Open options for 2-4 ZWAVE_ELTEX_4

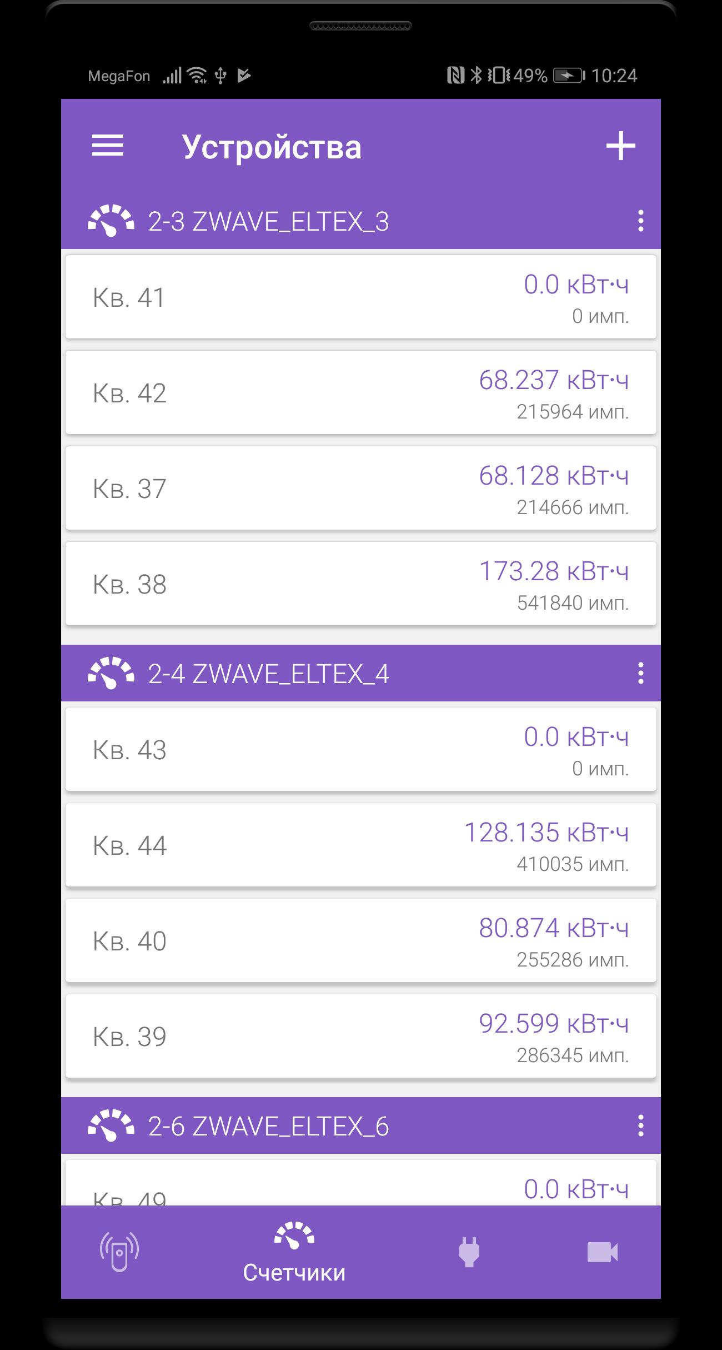click(640, 673)
